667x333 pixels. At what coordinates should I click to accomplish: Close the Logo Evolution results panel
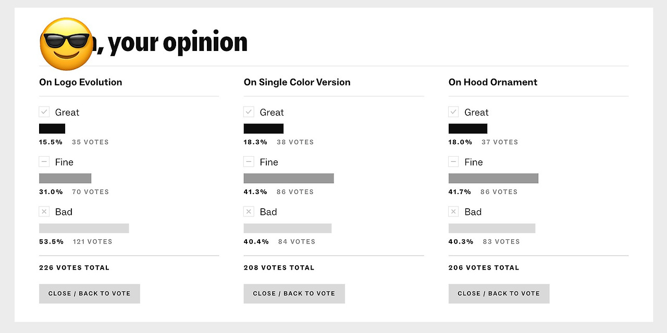[90, 293]
